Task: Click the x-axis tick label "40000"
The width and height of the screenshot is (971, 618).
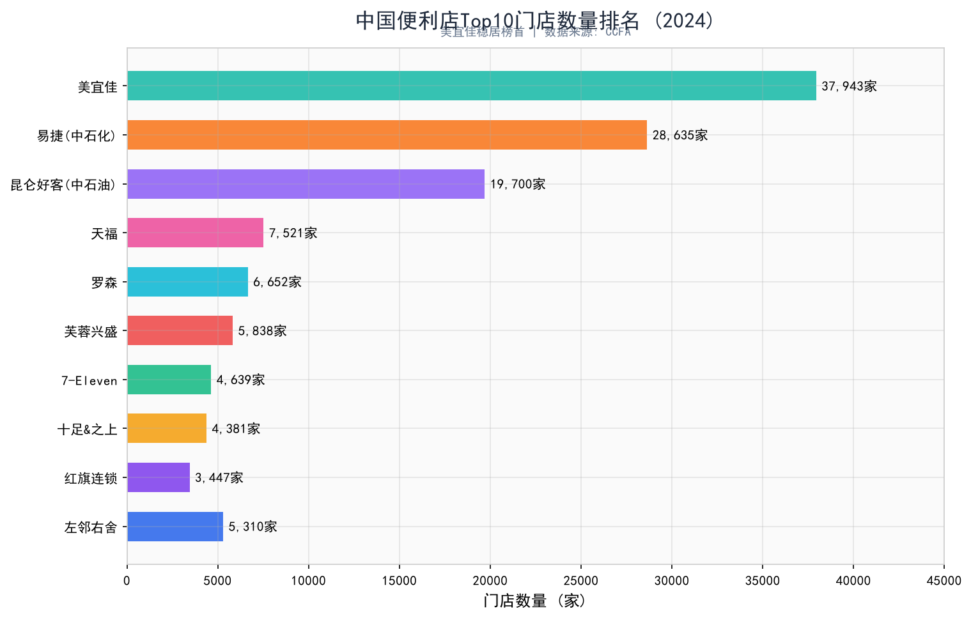Action: (853, 580)
